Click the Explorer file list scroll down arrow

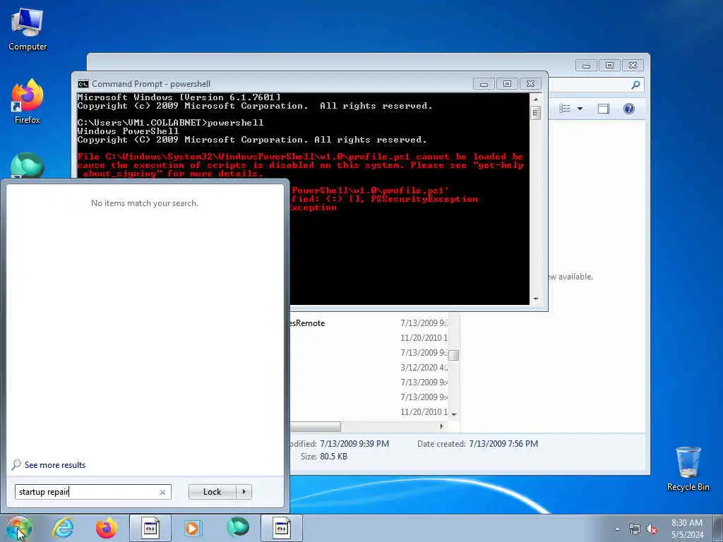(454, 414)
